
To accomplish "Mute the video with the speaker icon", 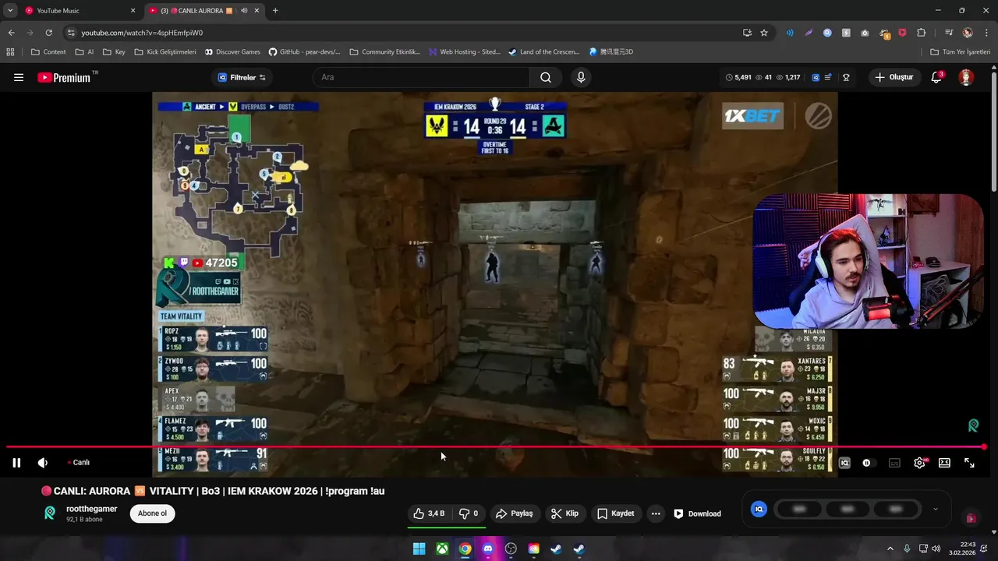I will tap(43, 463).
